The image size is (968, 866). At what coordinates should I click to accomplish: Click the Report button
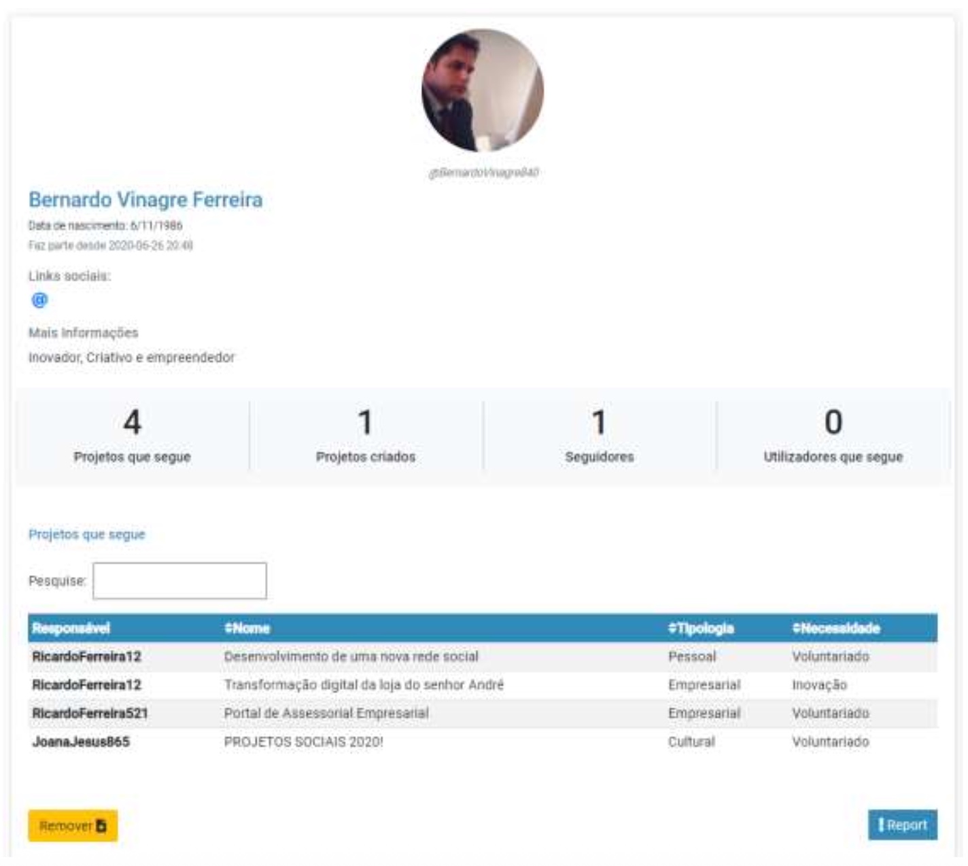tap(902, 825)
